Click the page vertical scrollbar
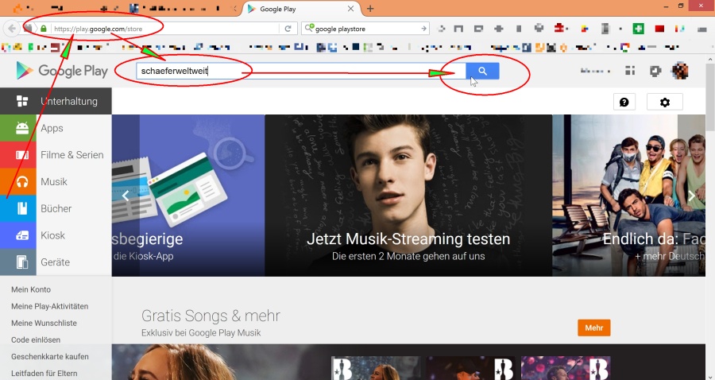Viewport: 715px width, 380px height. point(709,103)
